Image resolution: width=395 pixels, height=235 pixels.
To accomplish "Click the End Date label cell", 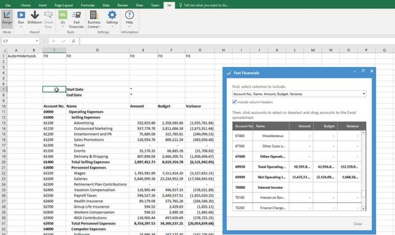I will [97, 95].
